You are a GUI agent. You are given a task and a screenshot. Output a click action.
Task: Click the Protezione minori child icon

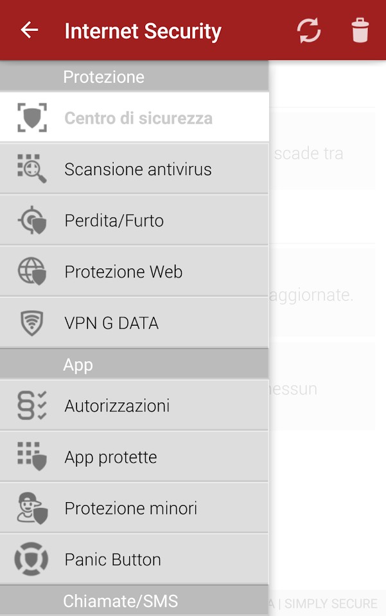pos(32,508)
